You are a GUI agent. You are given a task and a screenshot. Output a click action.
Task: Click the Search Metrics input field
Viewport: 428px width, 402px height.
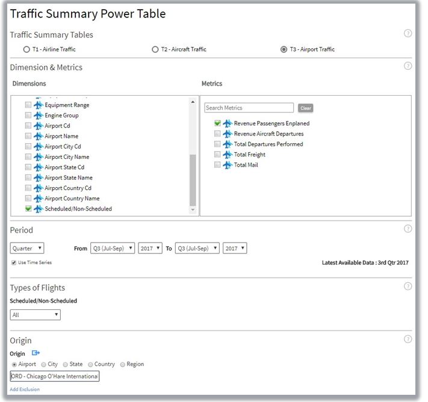pos(249,108)
